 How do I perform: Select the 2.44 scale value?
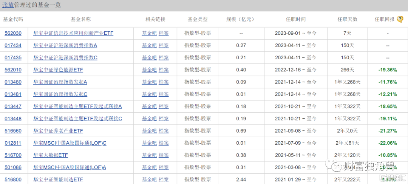tap(241, 179)
